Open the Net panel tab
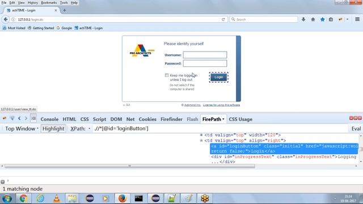363x204 pixels. coord(130,120)
